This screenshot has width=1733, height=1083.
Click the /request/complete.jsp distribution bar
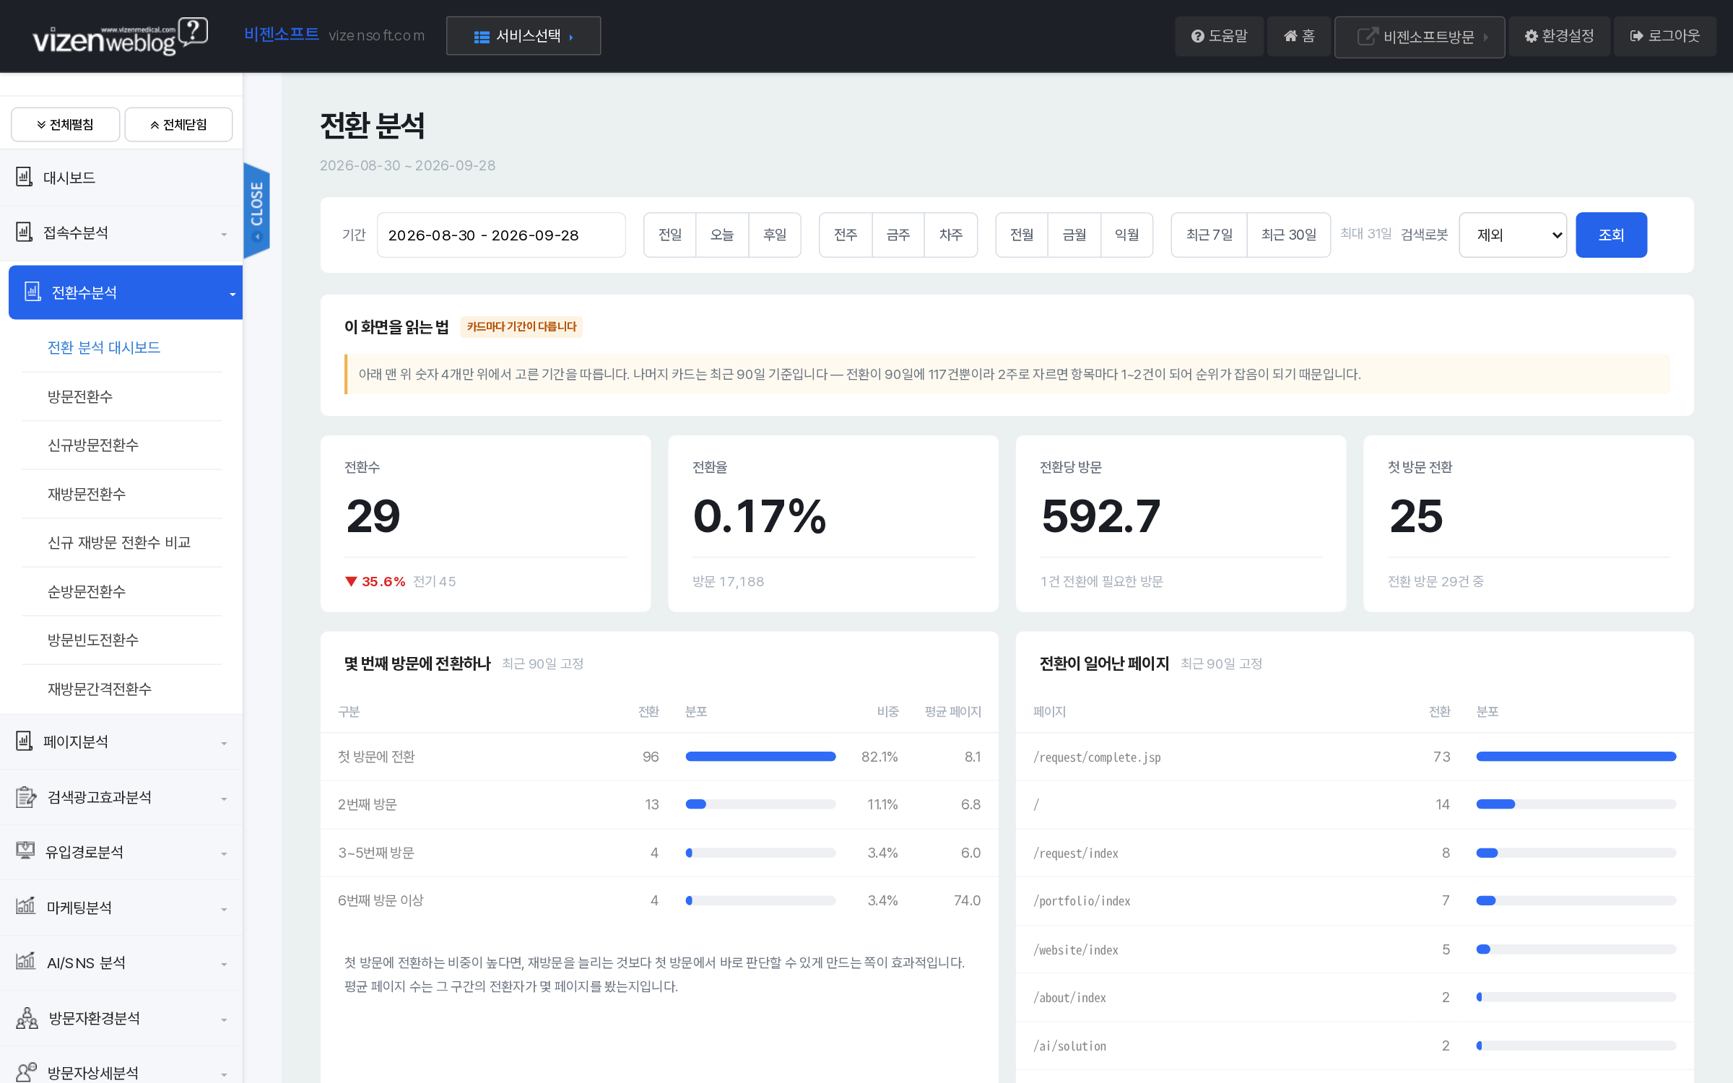tap(1576, 756)
